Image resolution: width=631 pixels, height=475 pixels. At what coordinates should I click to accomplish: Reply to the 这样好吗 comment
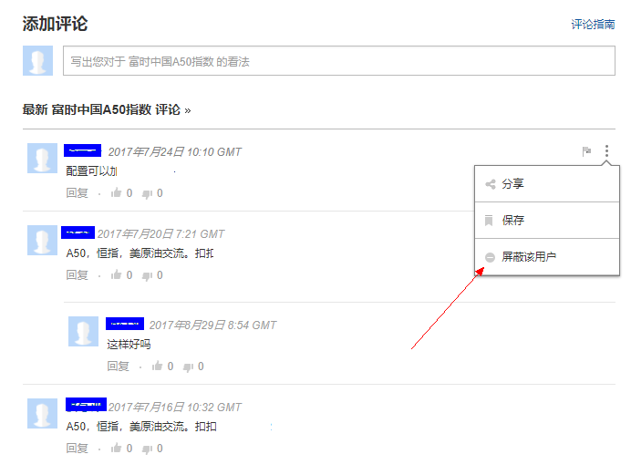point(118,367)
